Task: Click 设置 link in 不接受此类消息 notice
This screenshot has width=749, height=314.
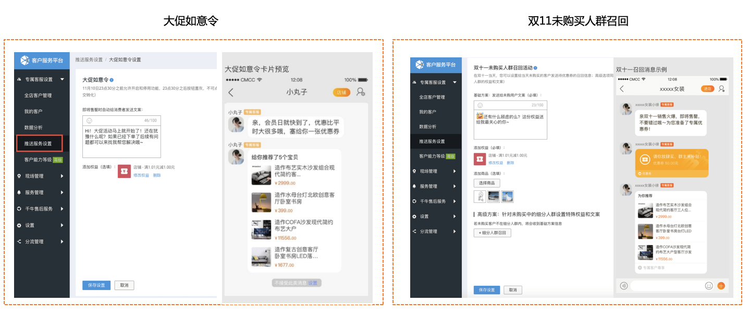Action: (x=312, y=283)
